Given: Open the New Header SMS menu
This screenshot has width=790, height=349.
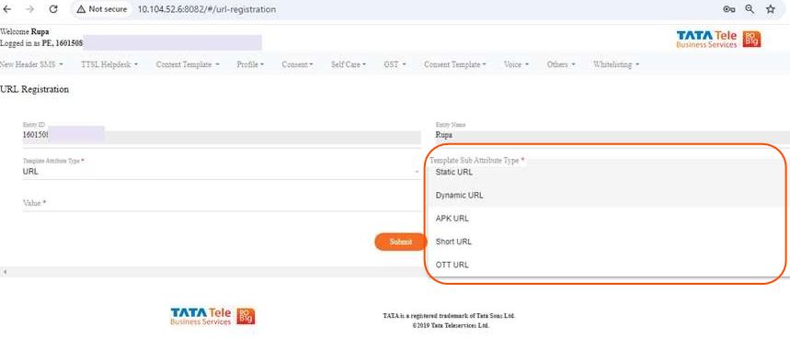Looking at the screenshot, I should (x=32, y=64).
